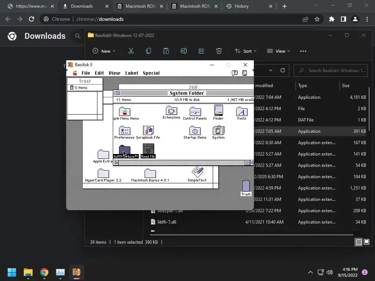Expand the New dropdown button
The width and height of the screenshot is (375, 281).
[x=104, y=51]
